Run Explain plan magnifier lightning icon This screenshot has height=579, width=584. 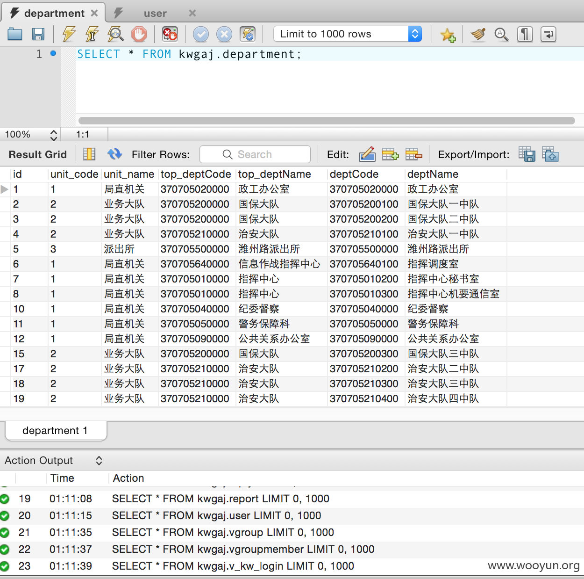click(115, 34)
